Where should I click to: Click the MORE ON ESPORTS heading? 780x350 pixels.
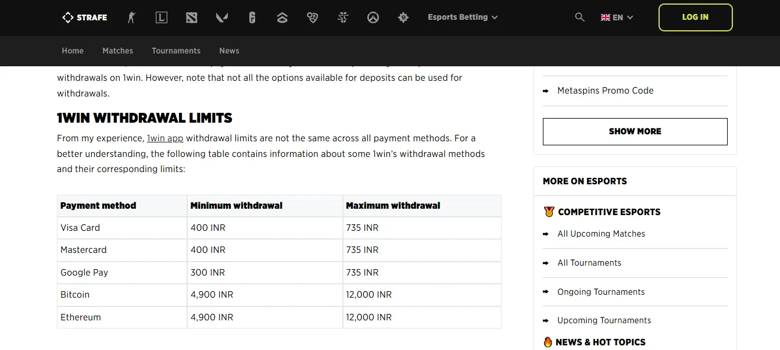pyautogui.click(x=585, y=181)
